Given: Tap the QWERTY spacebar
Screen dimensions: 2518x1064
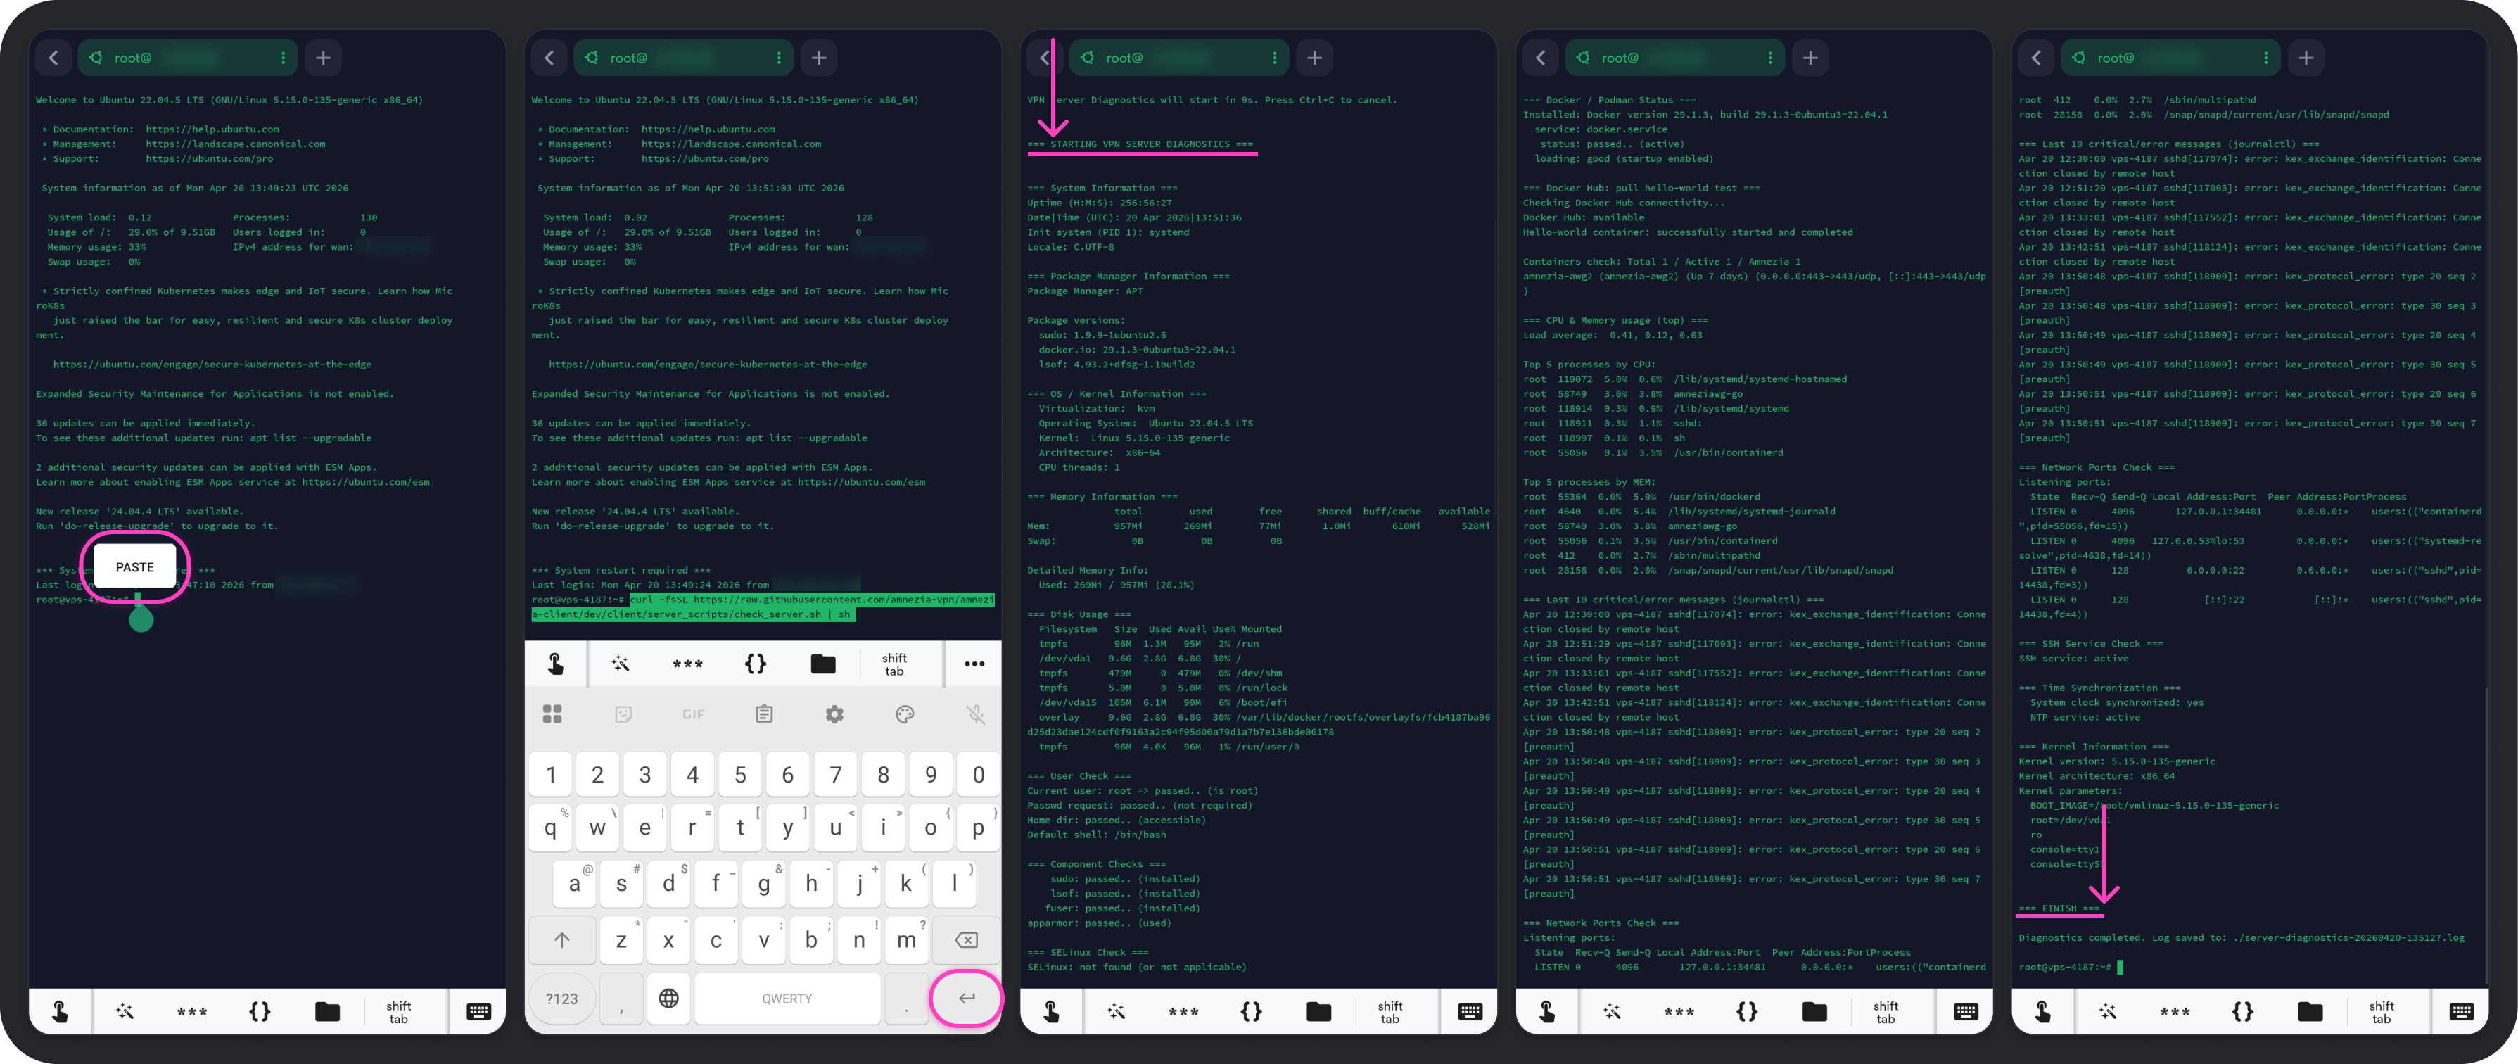Looking at the screenshot, I should click(x=787, y=999).
